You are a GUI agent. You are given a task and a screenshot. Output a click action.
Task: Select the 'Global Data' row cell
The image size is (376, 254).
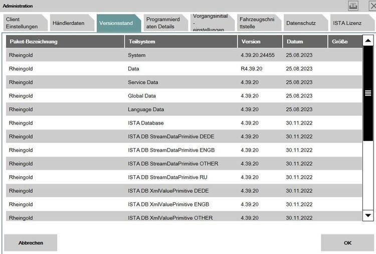pyautogui.click(x=142, y=96)
